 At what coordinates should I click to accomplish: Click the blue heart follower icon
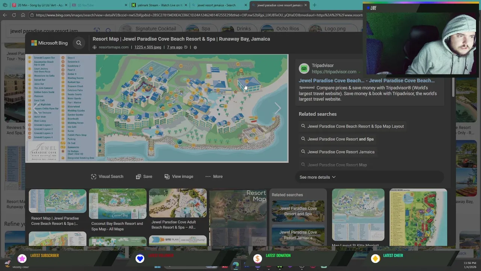140,258
